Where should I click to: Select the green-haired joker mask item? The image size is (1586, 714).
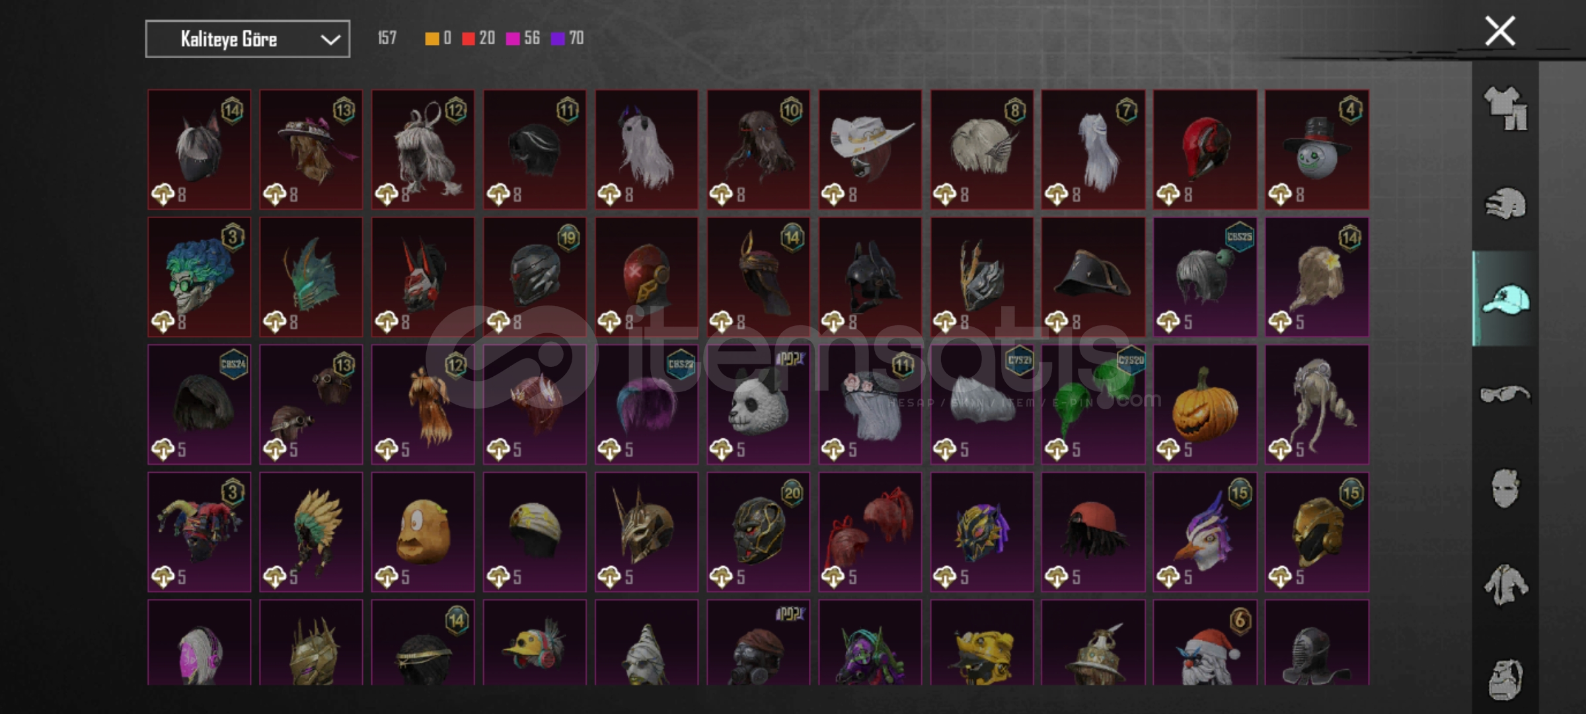[199, 277]
